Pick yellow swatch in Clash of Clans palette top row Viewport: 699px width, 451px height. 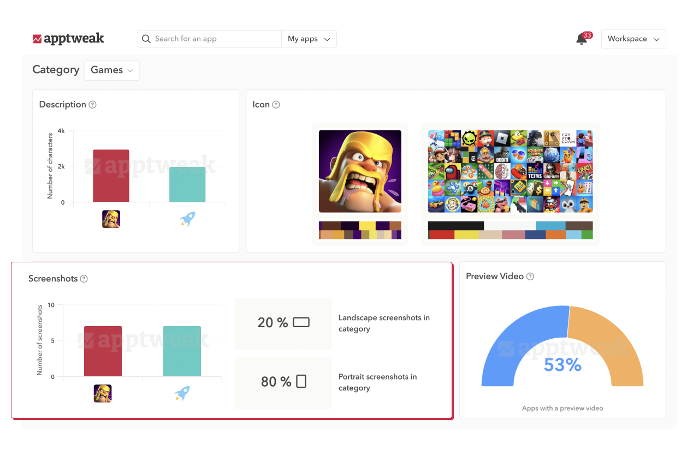(x=368, y=226)
